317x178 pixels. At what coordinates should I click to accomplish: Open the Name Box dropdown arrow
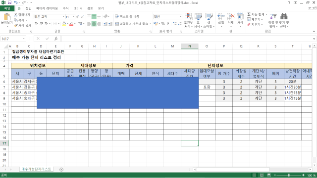(24, 39)
